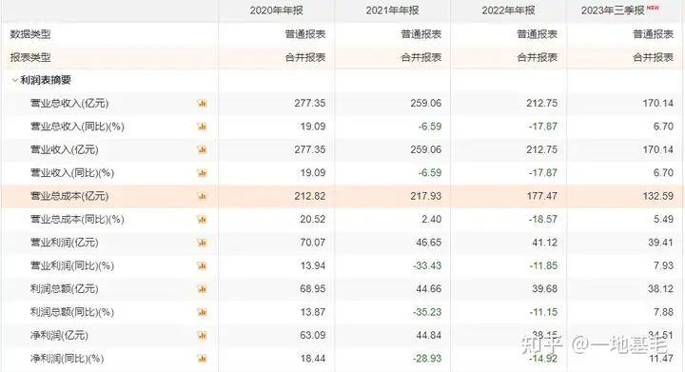Click the 数据类型 row label
The width and height of the screenshot is (685, 372).
point(30,34)
